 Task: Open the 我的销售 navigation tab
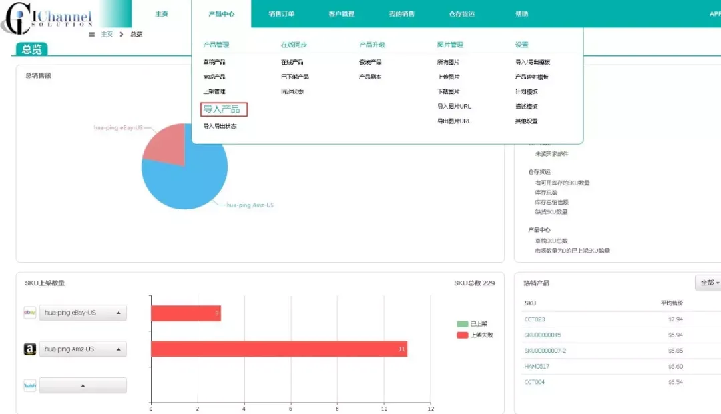(401, 14)
